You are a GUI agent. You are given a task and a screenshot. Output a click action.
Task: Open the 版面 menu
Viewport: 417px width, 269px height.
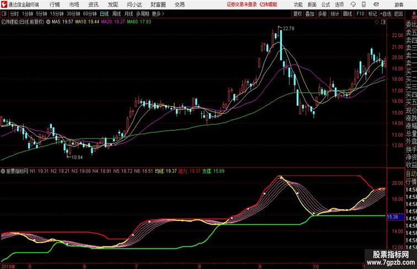click(312, 4)
